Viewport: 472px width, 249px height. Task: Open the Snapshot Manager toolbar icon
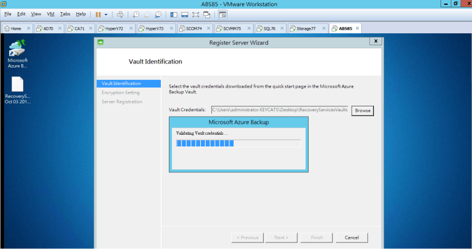click(158, 14)
